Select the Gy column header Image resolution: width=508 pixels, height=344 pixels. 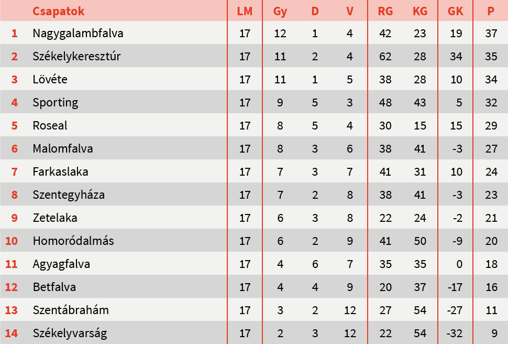coord(280,11)
